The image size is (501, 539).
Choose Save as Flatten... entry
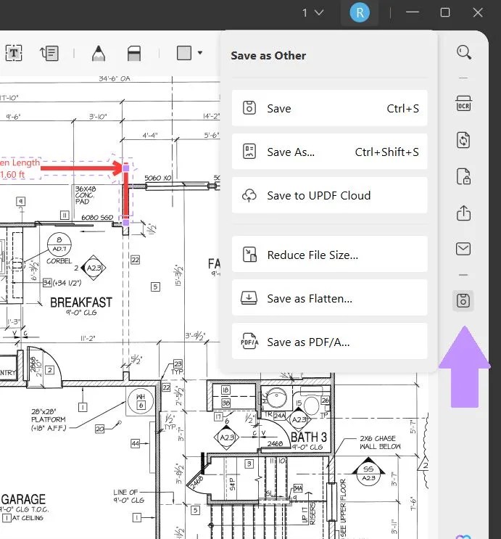tap(330, 298)
